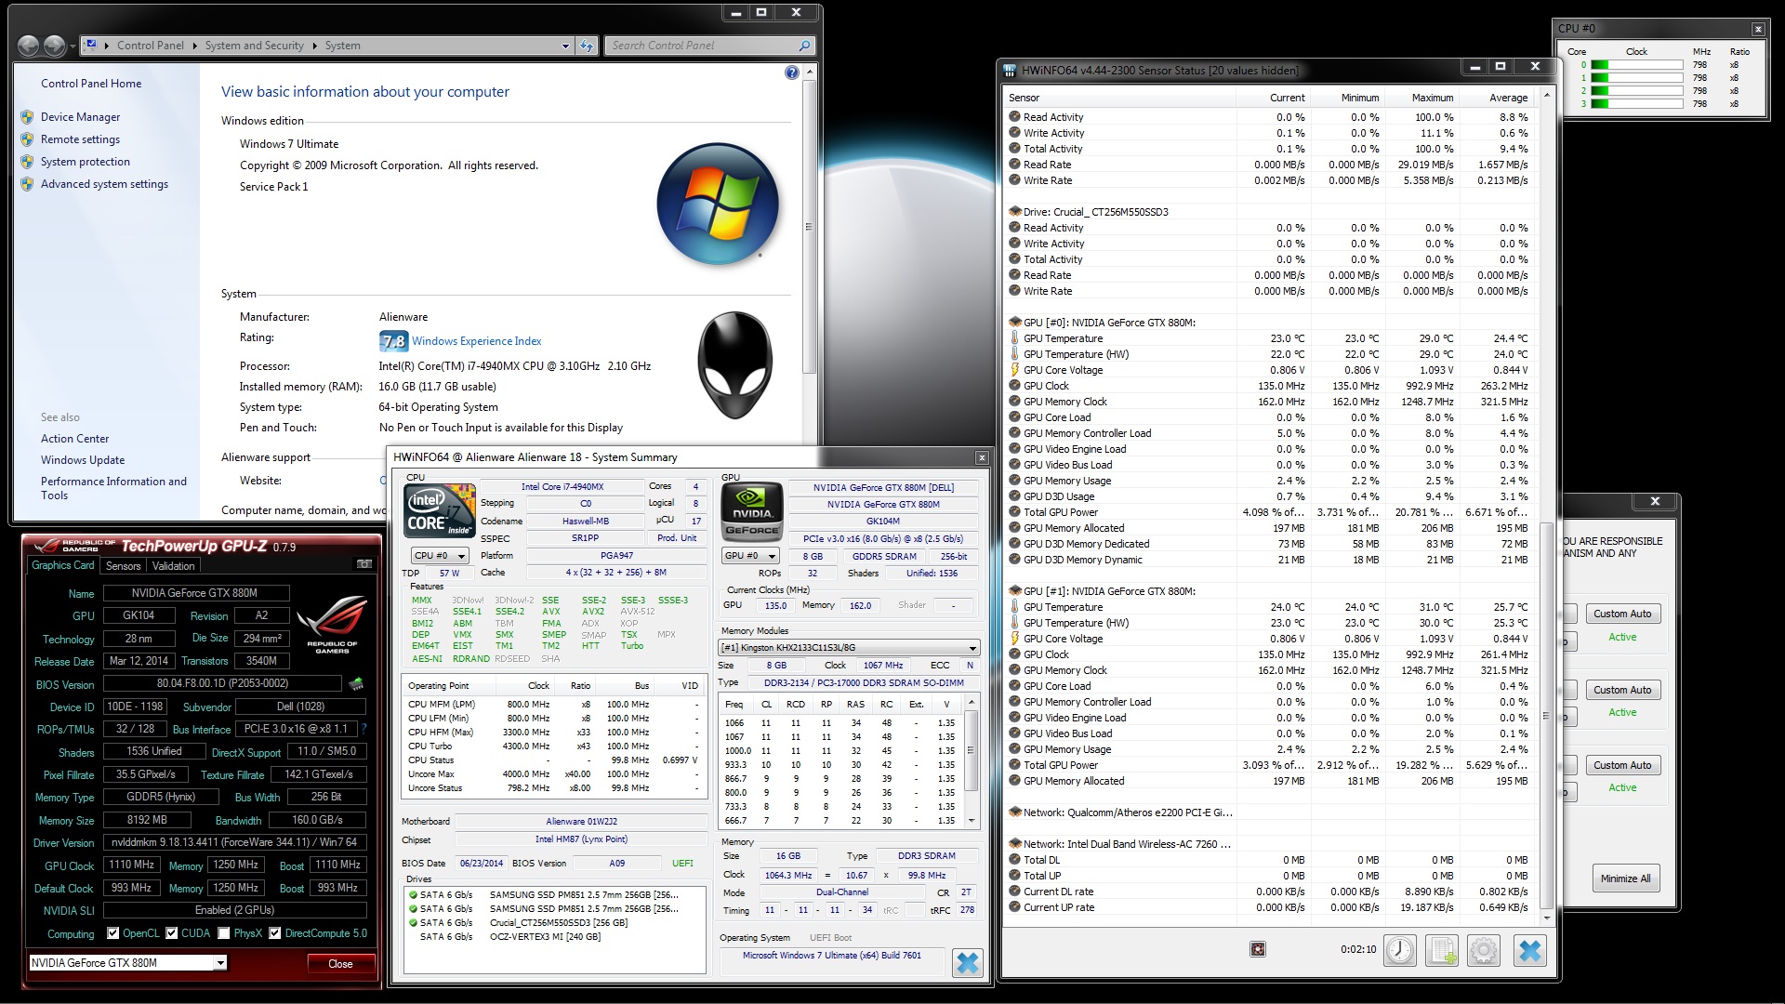Click the save BIOS chip icon in GPU-Z

click(356, 684)
